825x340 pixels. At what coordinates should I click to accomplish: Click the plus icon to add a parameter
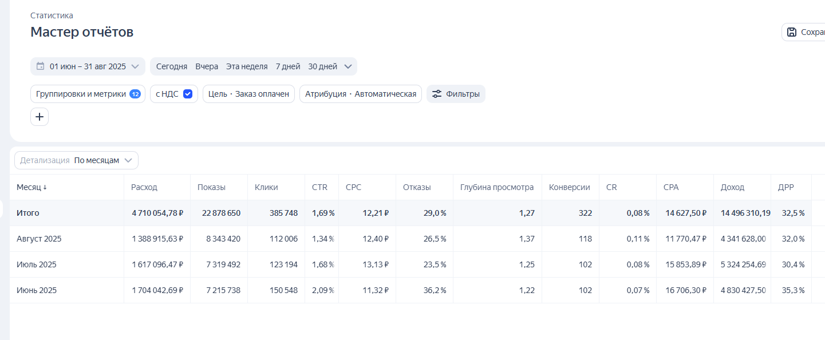point(40,117)
